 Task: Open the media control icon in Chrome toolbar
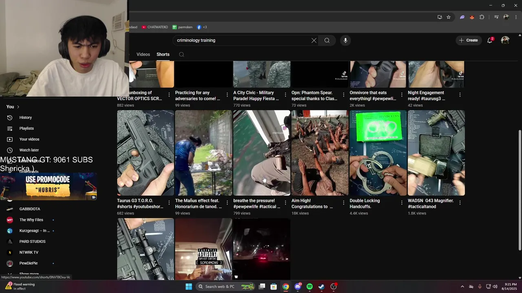tap(496, 17)
